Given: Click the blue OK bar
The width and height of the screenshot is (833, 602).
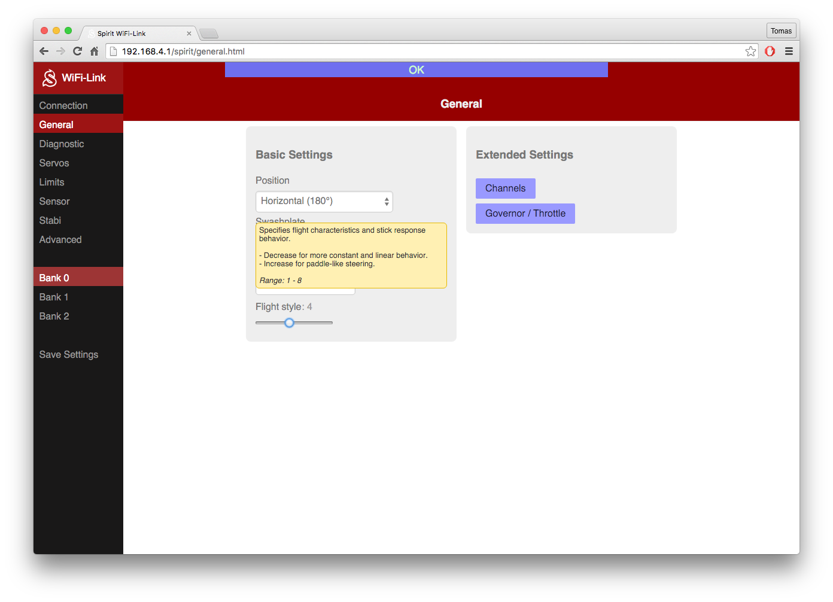Looking at the screenshot, I should [x=416, y=70].
